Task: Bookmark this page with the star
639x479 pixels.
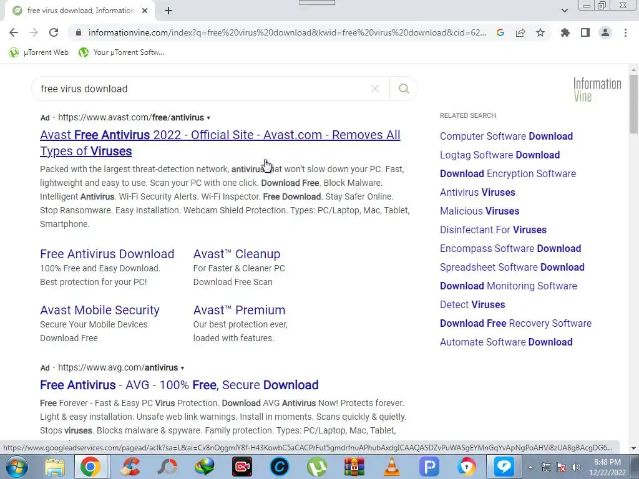Action: click(540, 32)
